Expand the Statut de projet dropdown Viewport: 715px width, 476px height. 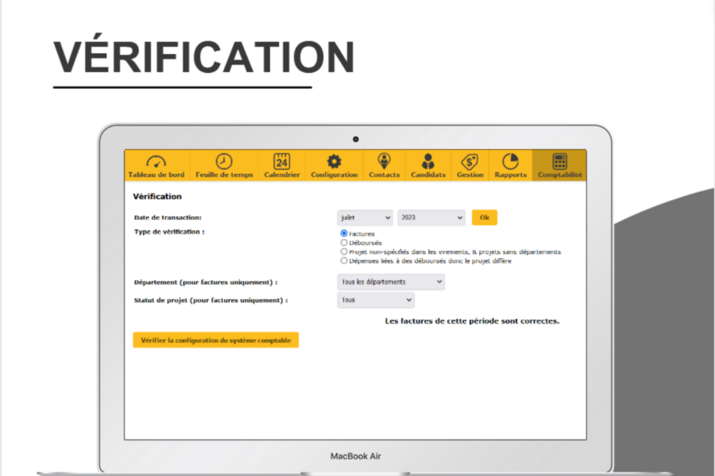click(x=376, y=301)
